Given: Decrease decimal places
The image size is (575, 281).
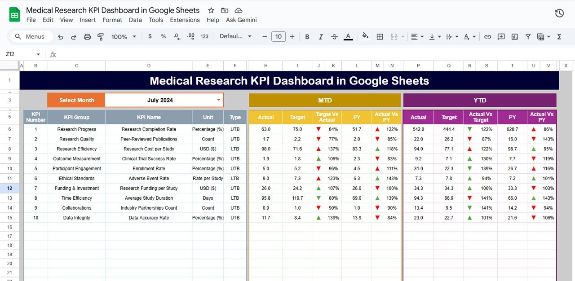Looking at the screenshot, I should tap(177, 37).
